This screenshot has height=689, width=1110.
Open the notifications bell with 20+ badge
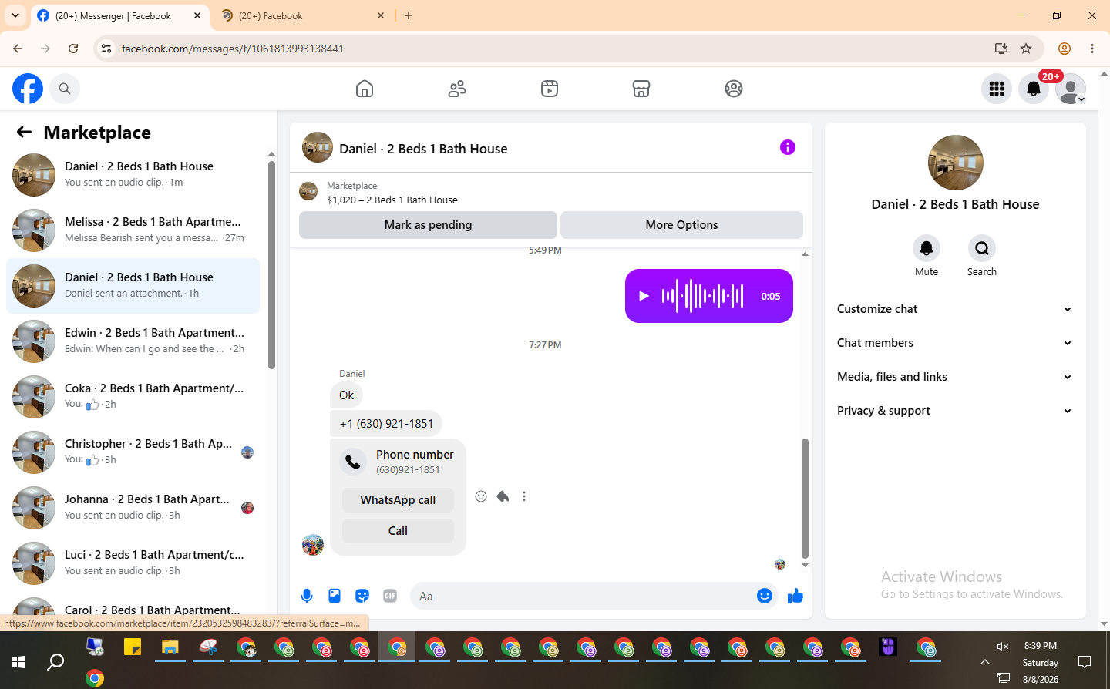click(1034, 89)
